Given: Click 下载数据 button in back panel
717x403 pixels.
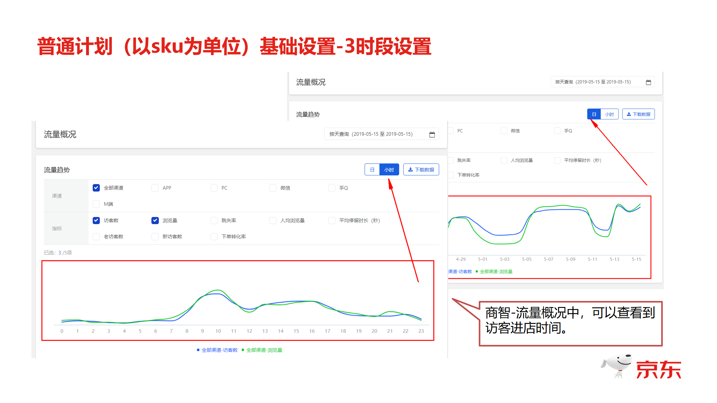Looking at the screenshot, I should pyautogui.click(x=638, y=114).
